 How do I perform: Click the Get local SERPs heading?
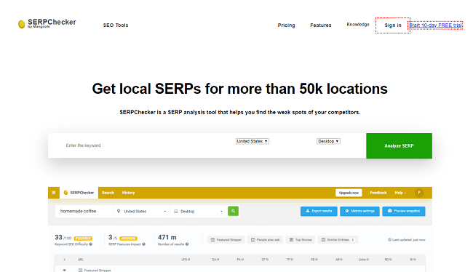pyautogui.click(x=240, y=89)
